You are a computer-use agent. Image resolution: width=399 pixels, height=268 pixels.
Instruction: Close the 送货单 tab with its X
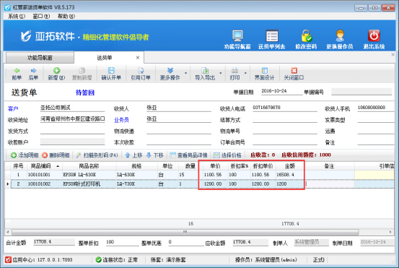click(138, 58)
